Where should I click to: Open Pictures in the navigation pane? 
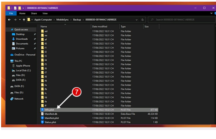(20, 48)
